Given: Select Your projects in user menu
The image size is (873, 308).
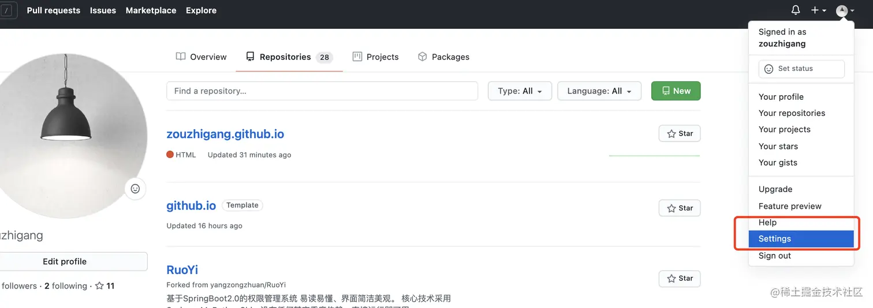Looking at the screenshot, I should (801, 129).
